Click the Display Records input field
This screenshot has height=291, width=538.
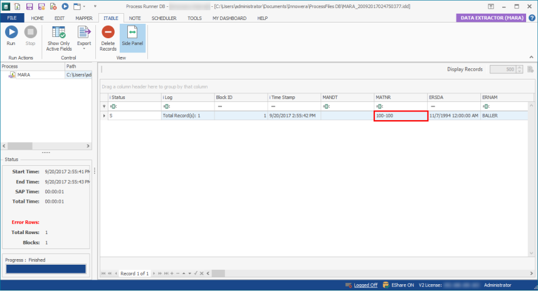(x=503, y=69)
